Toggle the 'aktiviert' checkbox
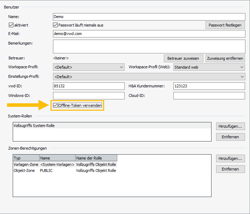This screenshot has width=250, height=214. pos(11,25)
